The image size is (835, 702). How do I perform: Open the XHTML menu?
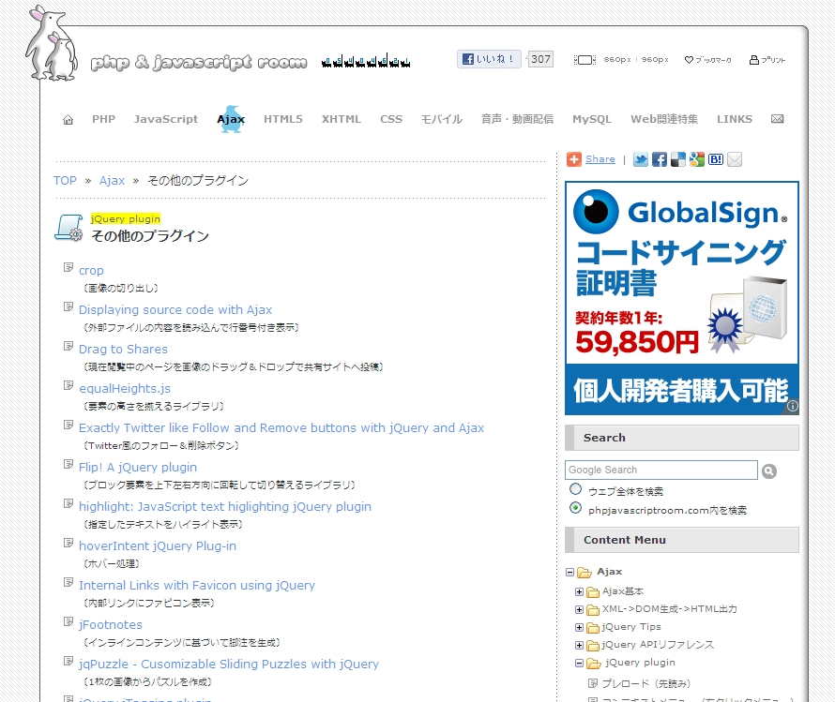click(x=342, y=119)
